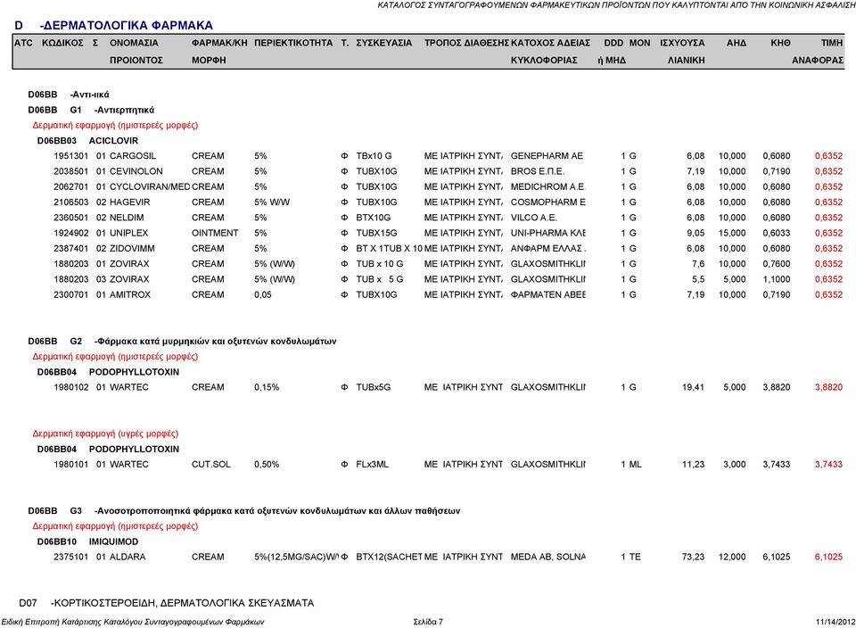Select the ΚΗΘ column header

point(780,43)
